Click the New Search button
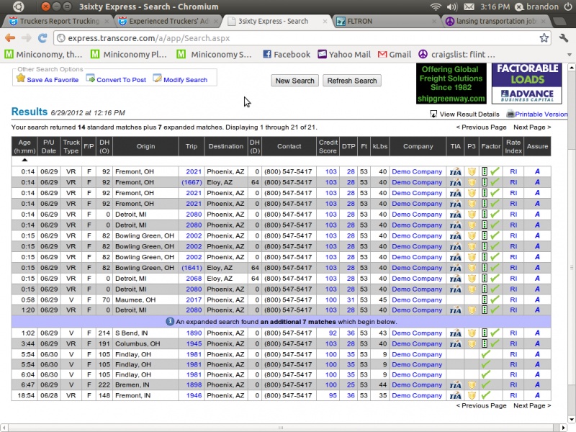576x432 pixels. pyautogui.click(x=294, y=81)
